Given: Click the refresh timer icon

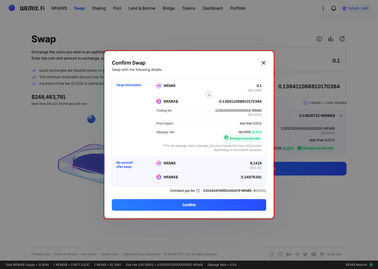Looking at the screenshot, I should click(x=342, y=39).
